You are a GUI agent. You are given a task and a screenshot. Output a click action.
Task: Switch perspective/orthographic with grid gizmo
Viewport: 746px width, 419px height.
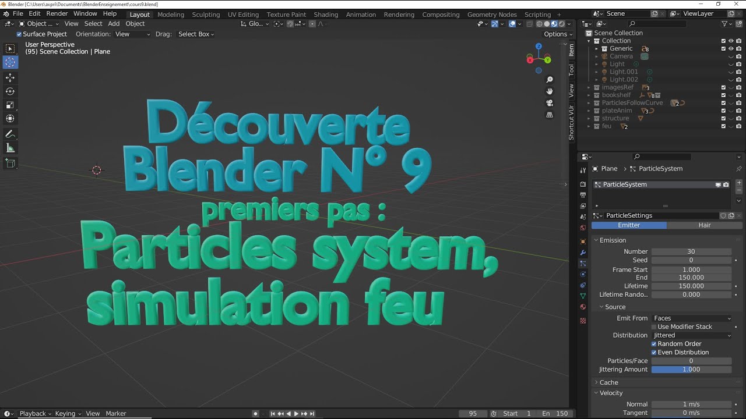(550, 115)
